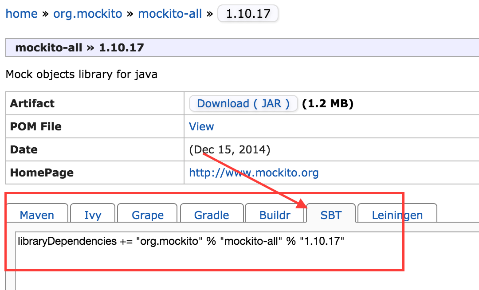
Task: Visit the www.mockito.org homepage link
Action: (254, 172)
